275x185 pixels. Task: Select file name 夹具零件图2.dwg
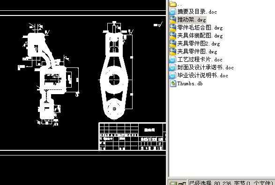tap(199, 44)
